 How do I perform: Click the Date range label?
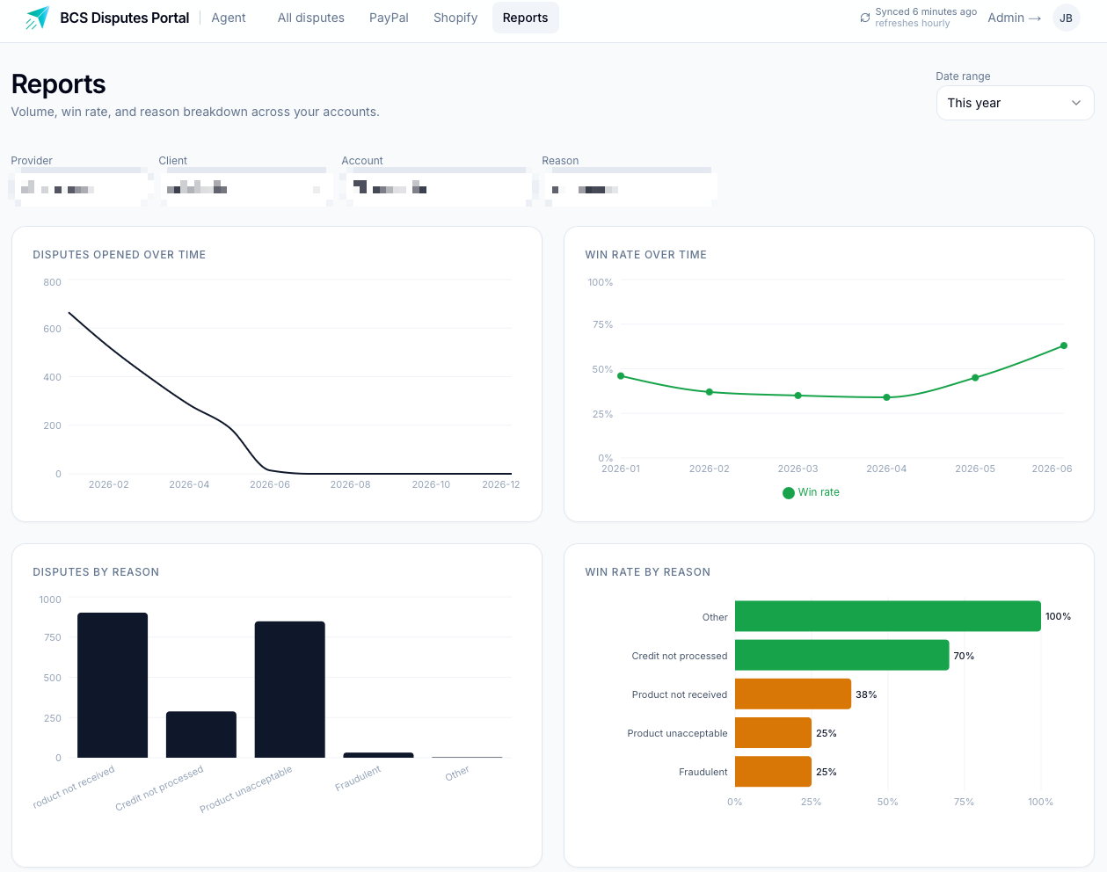(963, 76)
